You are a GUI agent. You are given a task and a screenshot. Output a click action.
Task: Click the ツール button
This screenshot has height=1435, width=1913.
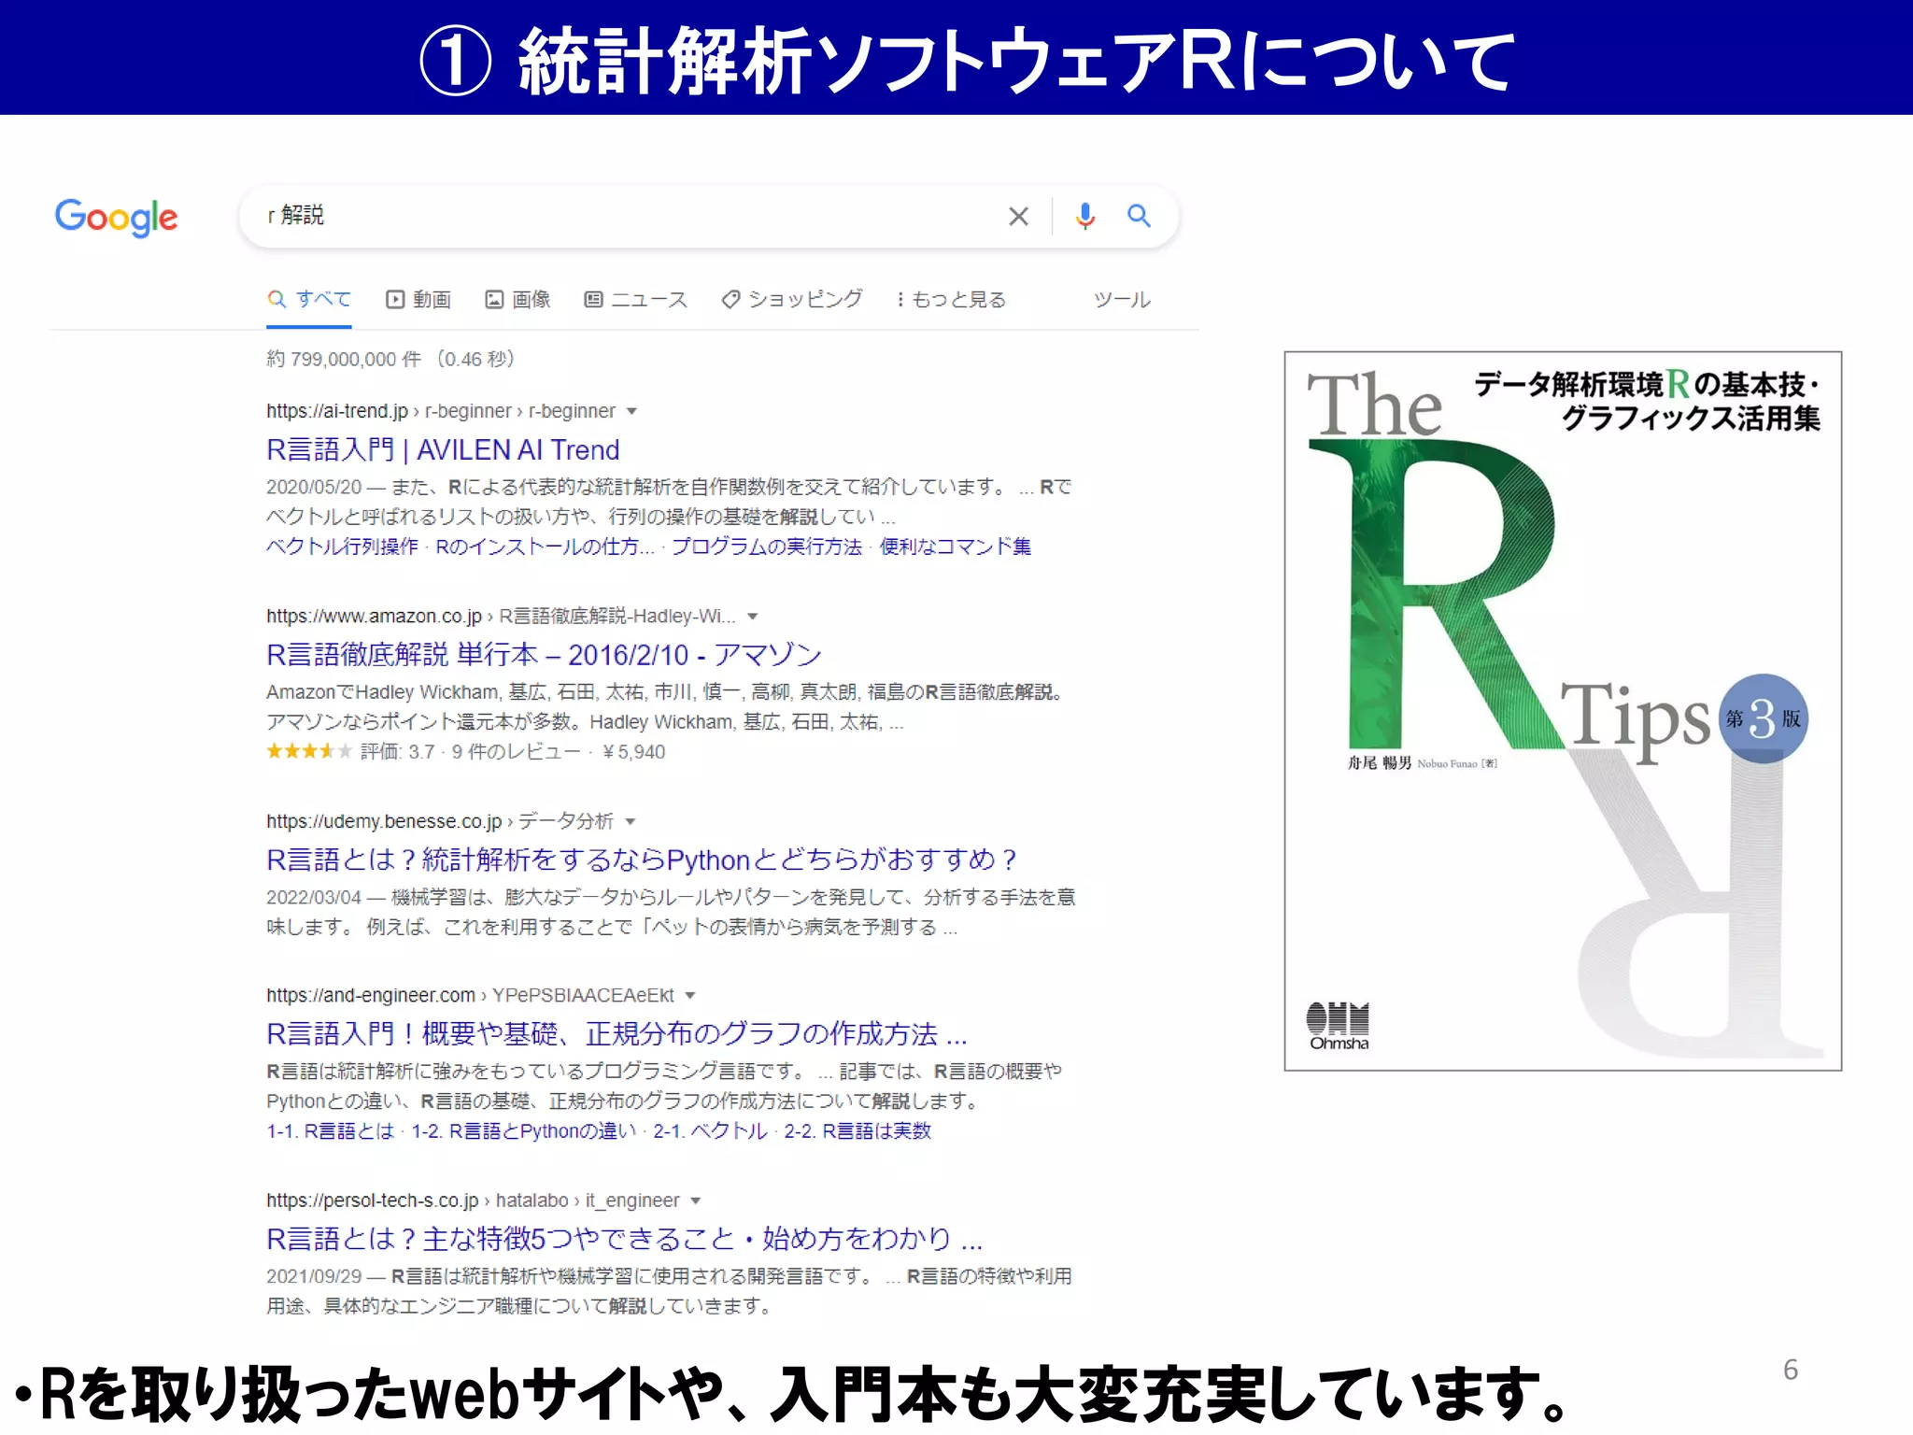point(1122,299)
